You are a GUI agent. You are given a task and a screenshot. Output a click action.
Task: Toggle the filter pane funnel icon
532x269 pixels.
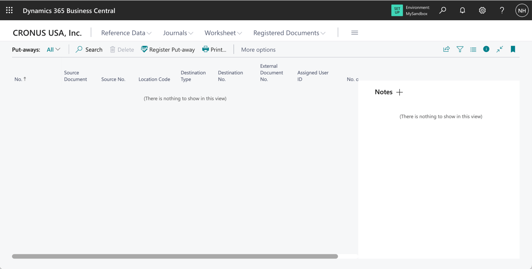460,49
